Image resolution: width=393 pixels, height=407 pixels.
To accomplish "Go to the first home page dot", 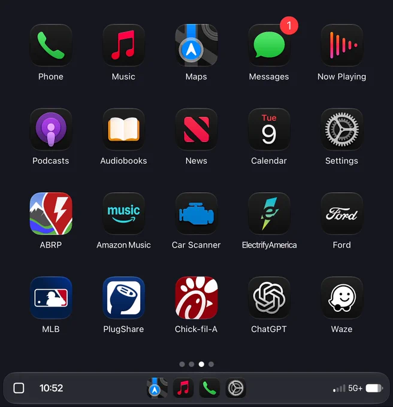I will 182,364.
